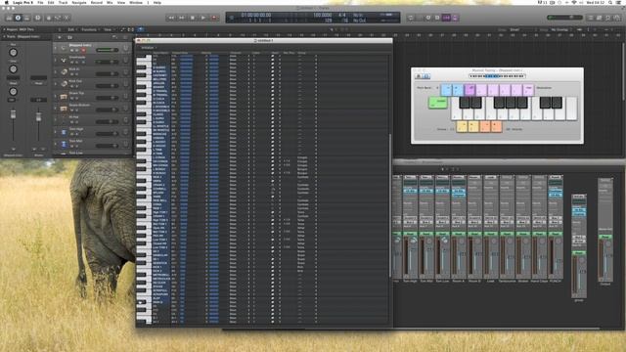Click the Mapped Instr. track icon
626x352 pixels.
tap(64, 49)
